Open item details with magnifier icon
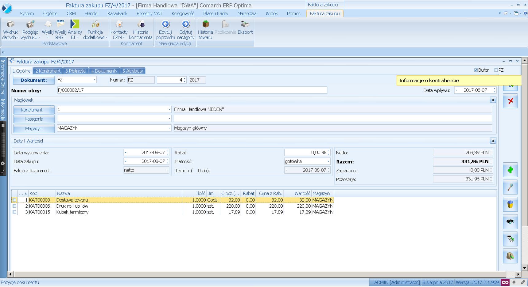The width and height of the screenshot is (528, 287). click(510, 187)
